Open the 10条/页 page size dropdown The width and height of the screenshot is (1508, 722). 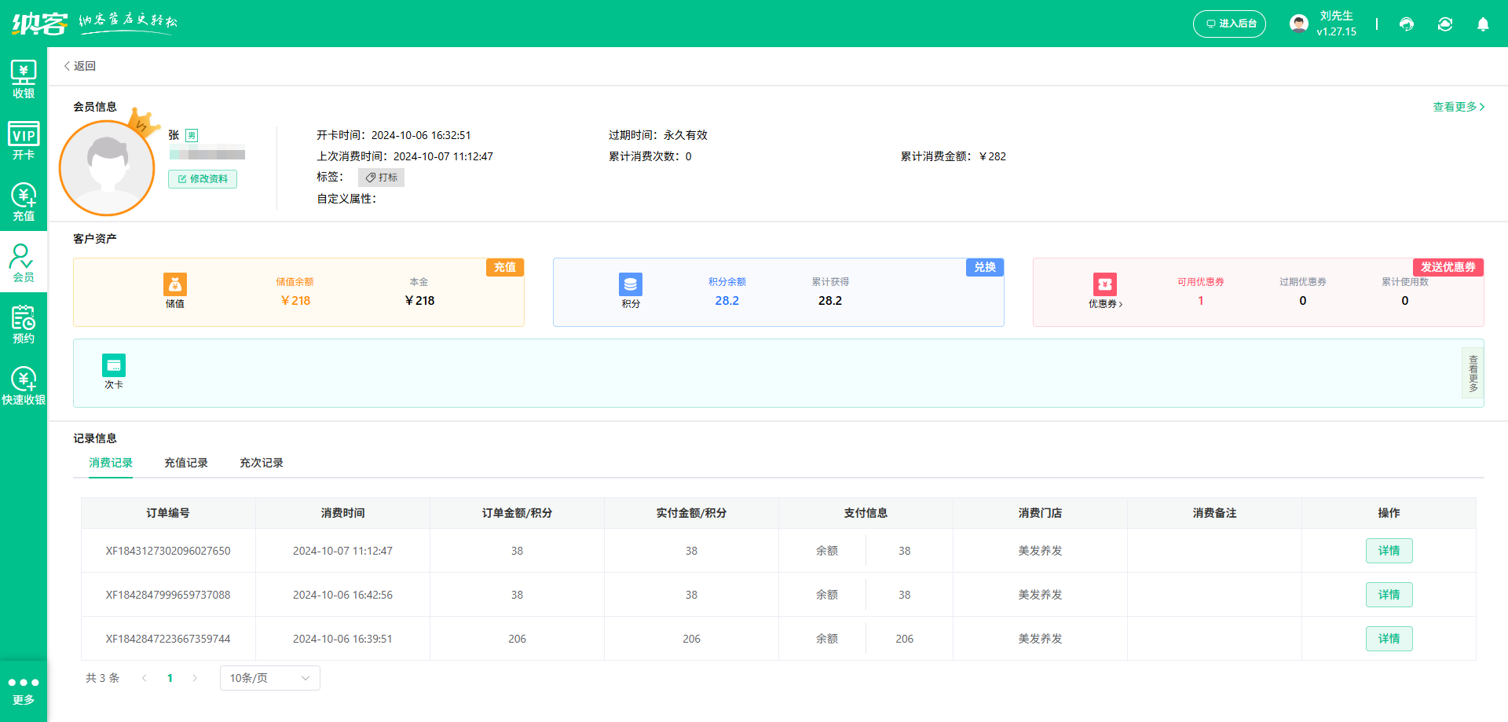tap(269, 678)
